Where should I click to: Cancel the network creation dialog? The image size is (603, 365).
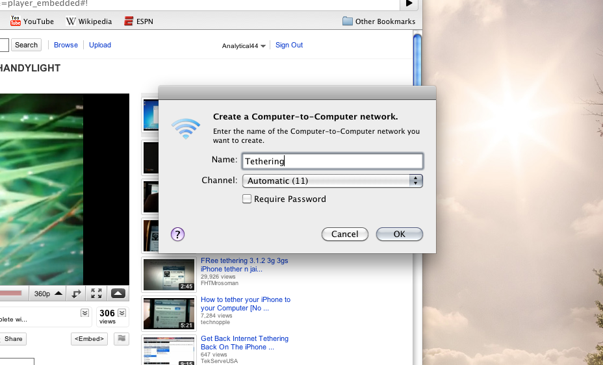tap(344, 234)
